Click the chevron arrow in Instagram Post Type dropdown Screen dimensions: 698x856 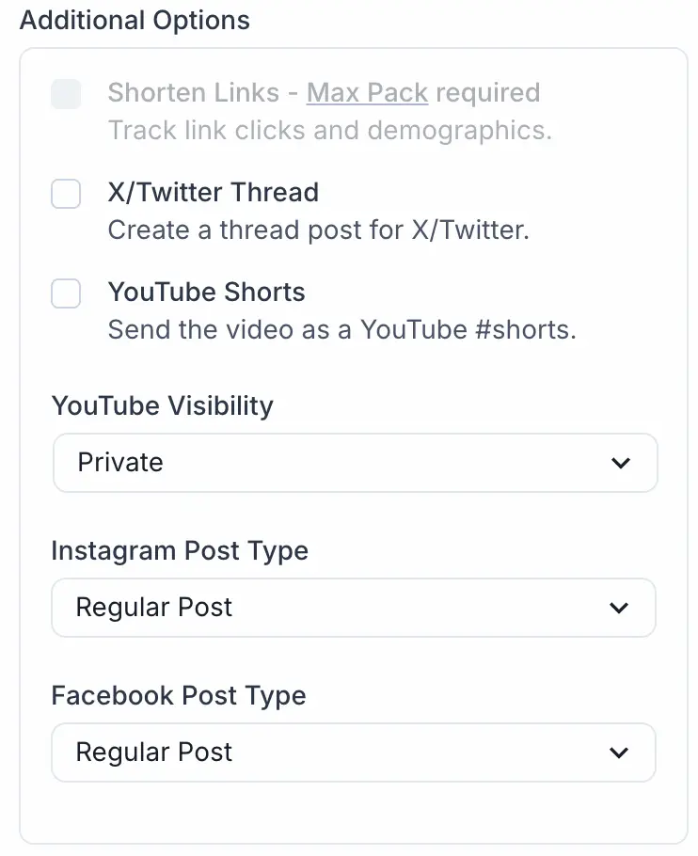619,608
